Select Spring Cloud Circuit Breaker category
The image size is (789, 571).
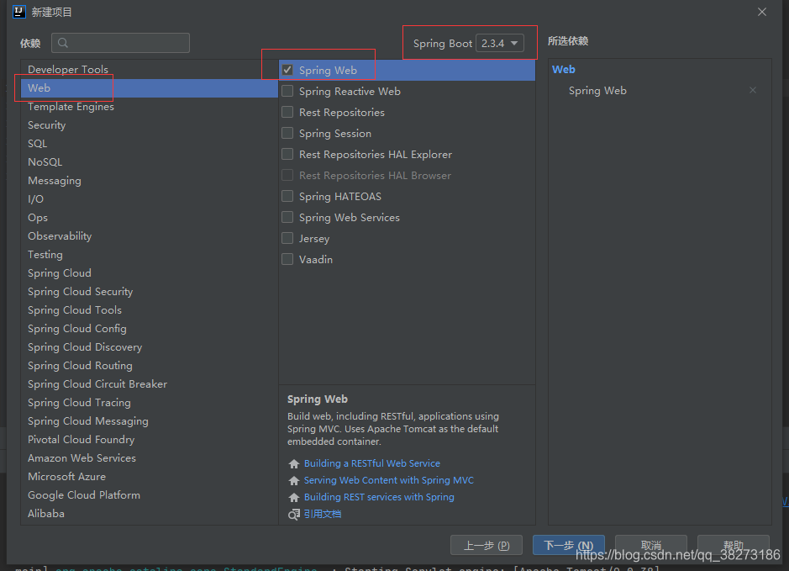149,384
